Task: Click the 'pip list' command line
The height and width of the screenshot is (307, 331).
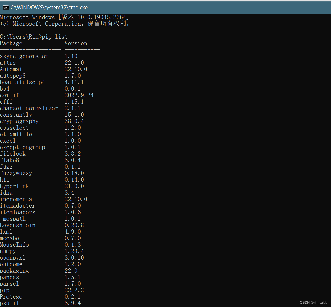Action: coord(34,37)
